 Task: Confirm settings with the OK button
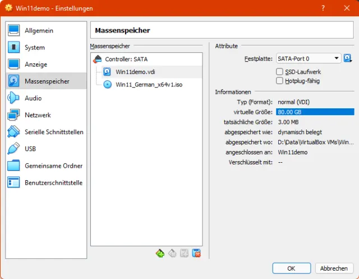tap(291, 268)
